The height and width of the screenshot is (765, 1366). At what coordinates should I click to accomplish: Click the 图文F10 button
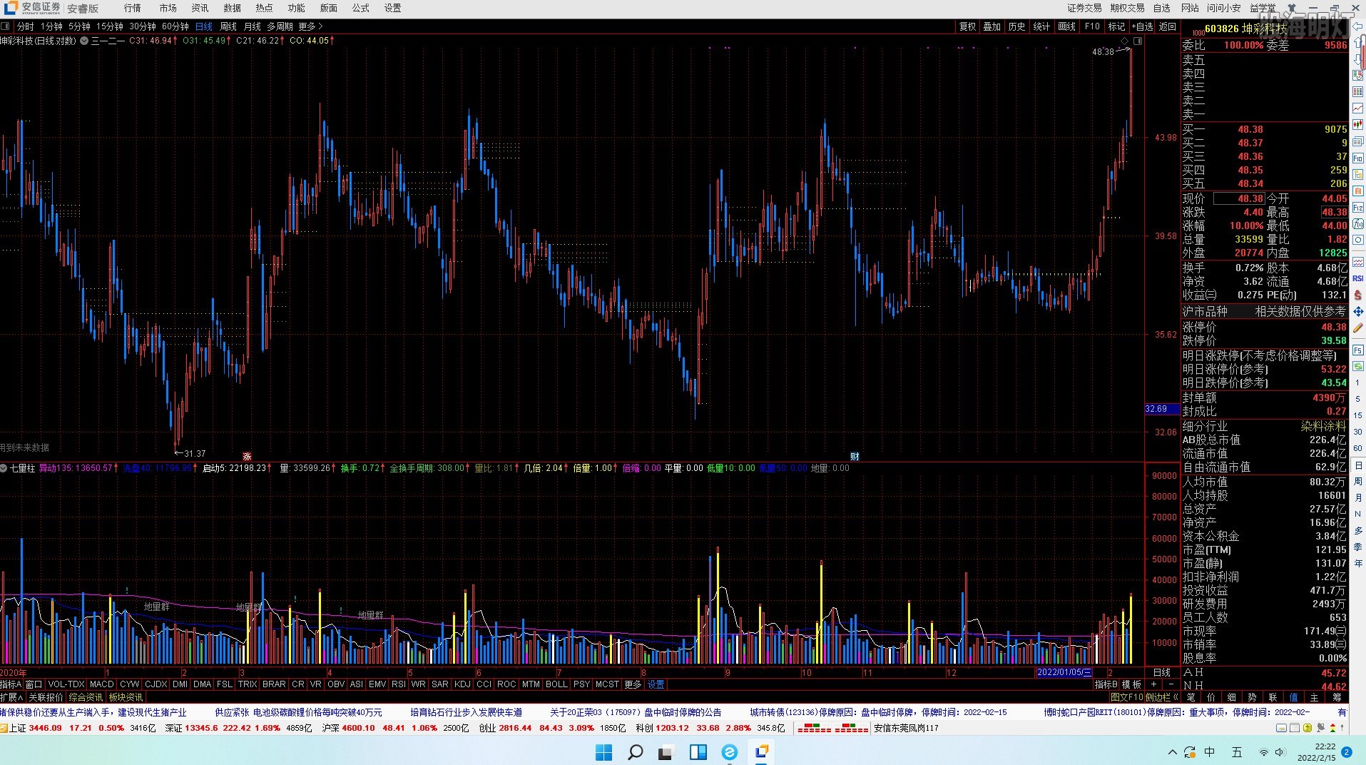click(1127, 697)
